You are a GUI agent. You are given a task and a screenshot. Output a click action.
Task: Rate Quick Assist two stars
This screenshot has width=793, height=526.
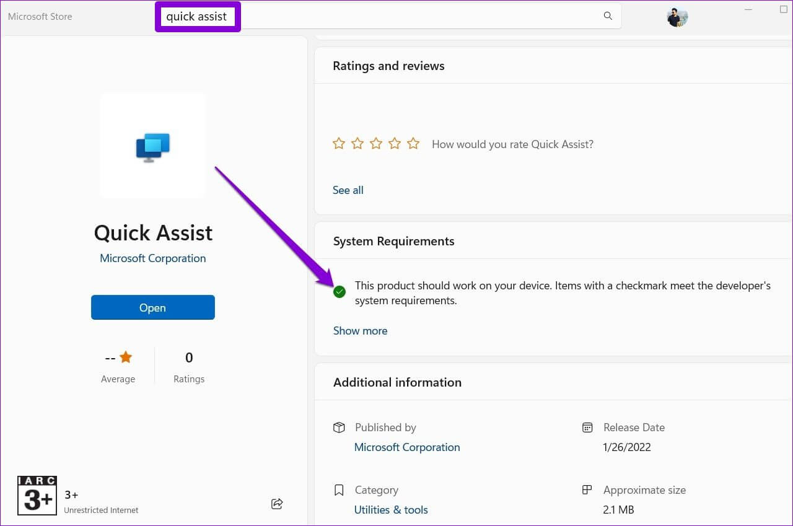357,144
